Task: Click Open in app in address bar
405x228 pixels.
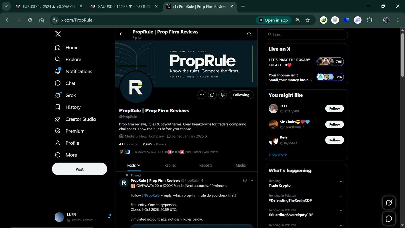Action: coord(273,20)
